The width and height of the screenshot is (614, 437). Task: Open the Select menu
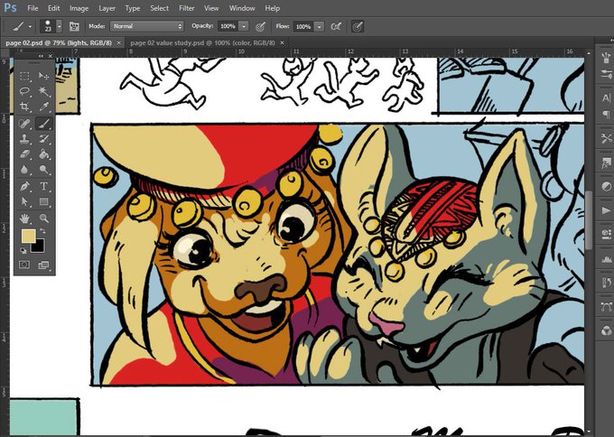click(x=160, y=8)
